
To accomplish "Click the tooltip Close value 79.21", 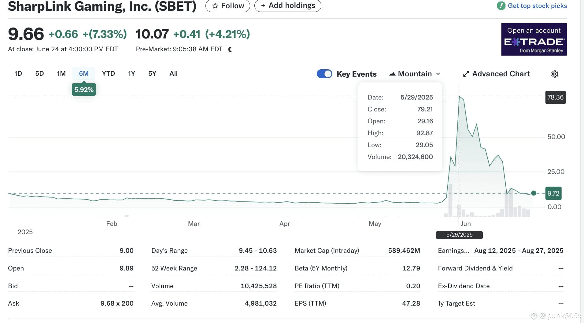I will coord(425,109).
